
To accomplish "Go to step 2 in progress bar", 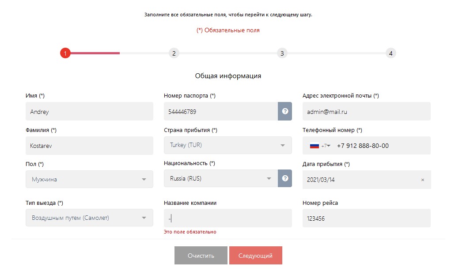I will [174, 53].
